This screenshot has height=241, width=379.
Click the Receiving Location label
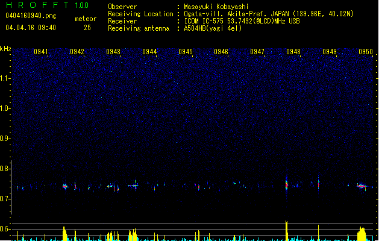pyautogui.click(x=140, y=14)
